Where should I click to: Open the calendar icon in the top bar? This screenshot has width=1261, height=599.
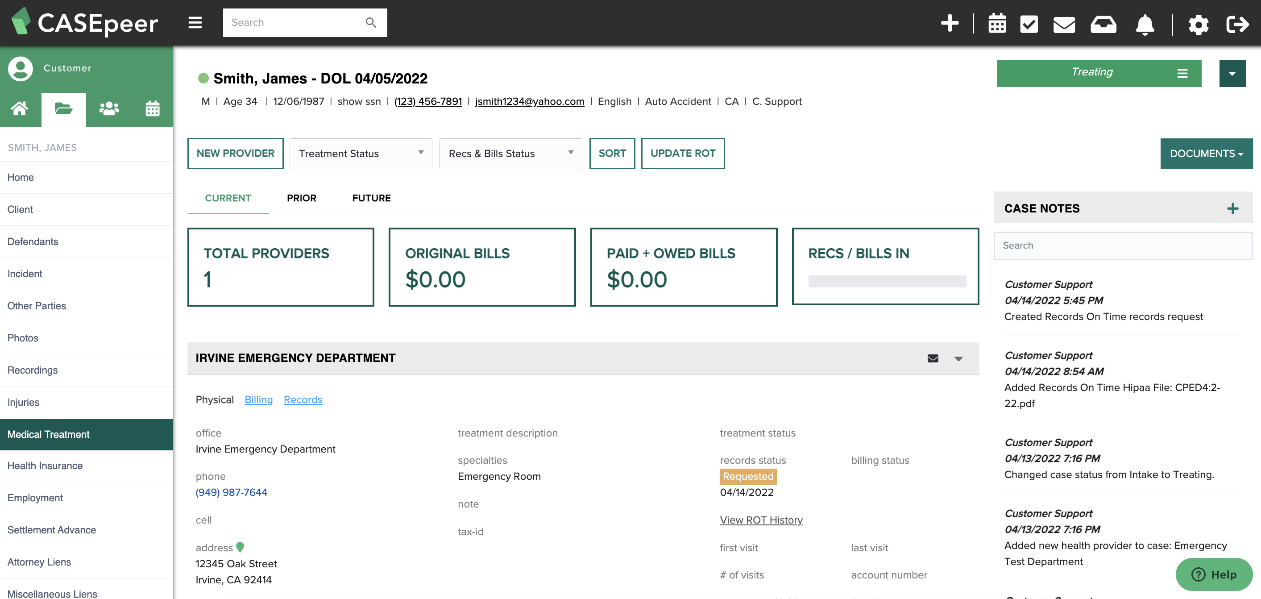pos(997,23)
